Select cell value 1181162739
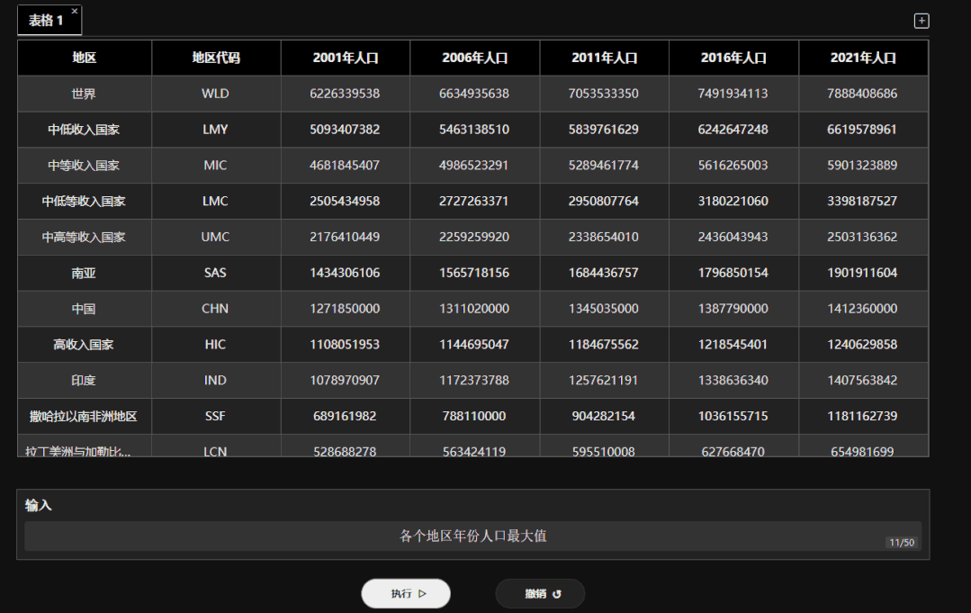Image resolution: width=971 pixels, height=613 pixels. pyautogui.click(x=863, y=417)
